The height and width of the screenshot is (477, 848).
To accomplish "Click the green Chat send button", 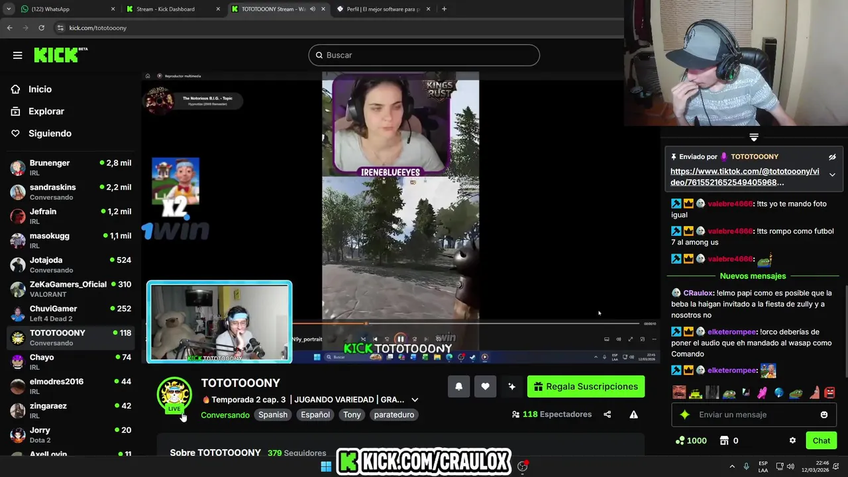I will click(821, 441).
